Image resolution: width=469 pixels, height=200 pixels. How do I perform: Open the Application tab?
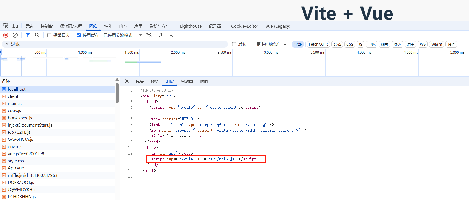[x=138, y=26]
